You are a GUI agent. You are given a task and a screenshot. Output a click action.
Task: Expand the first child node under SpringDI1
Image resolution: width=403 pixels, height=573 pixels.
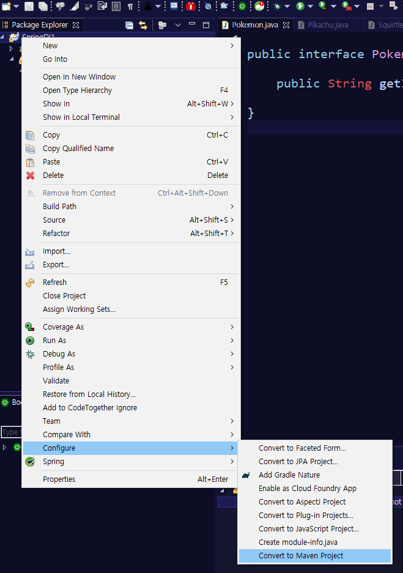[11, 48]
